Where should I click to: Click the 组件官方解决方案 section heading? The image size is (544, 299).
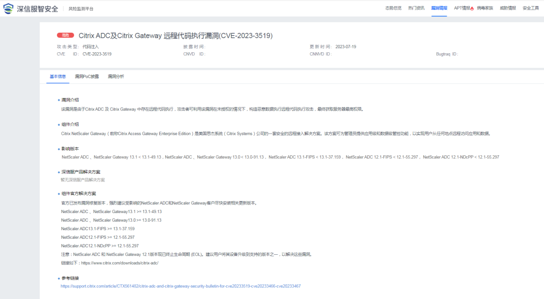pyautogui.click(x=79, y=194)
